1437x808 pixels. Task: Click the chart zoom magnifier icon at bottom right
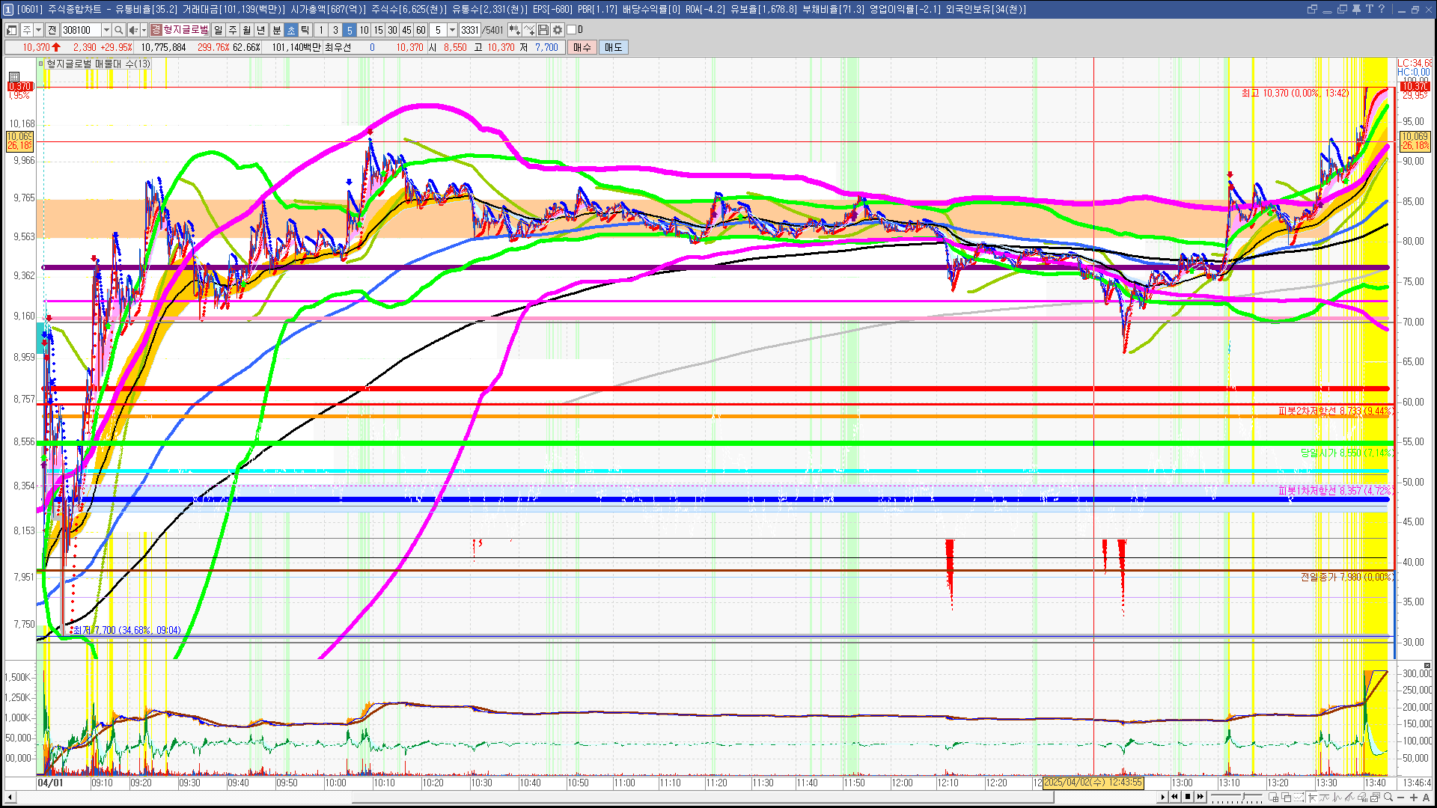1388,797
